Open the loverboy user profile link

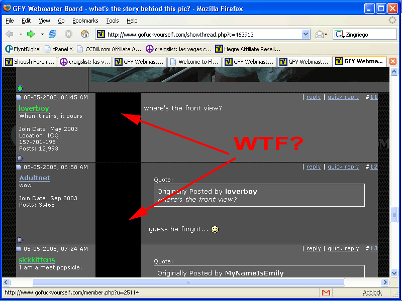point(34,108)
